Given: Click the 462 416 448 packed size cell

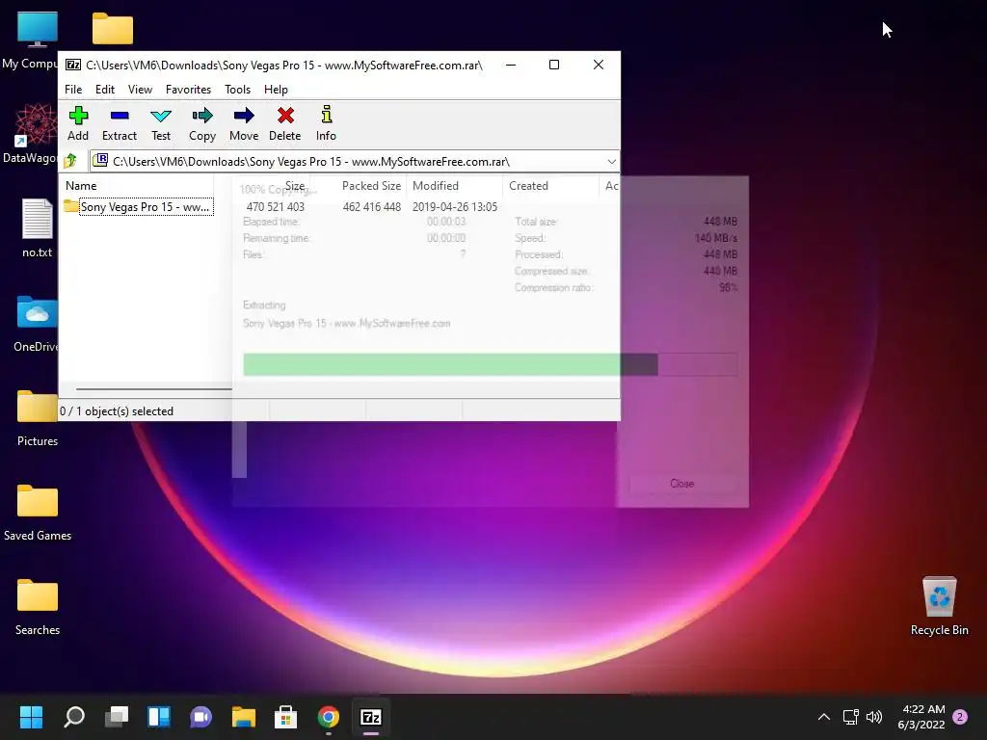Looking at the screenshot, I should (371, 207).
